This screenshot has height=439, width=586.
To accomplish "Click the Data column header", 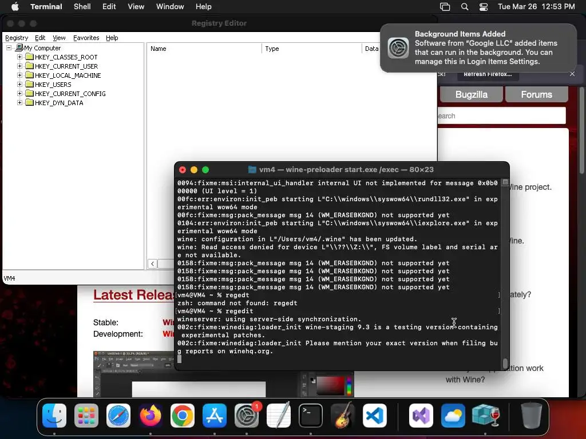I will tap(371, 49).
